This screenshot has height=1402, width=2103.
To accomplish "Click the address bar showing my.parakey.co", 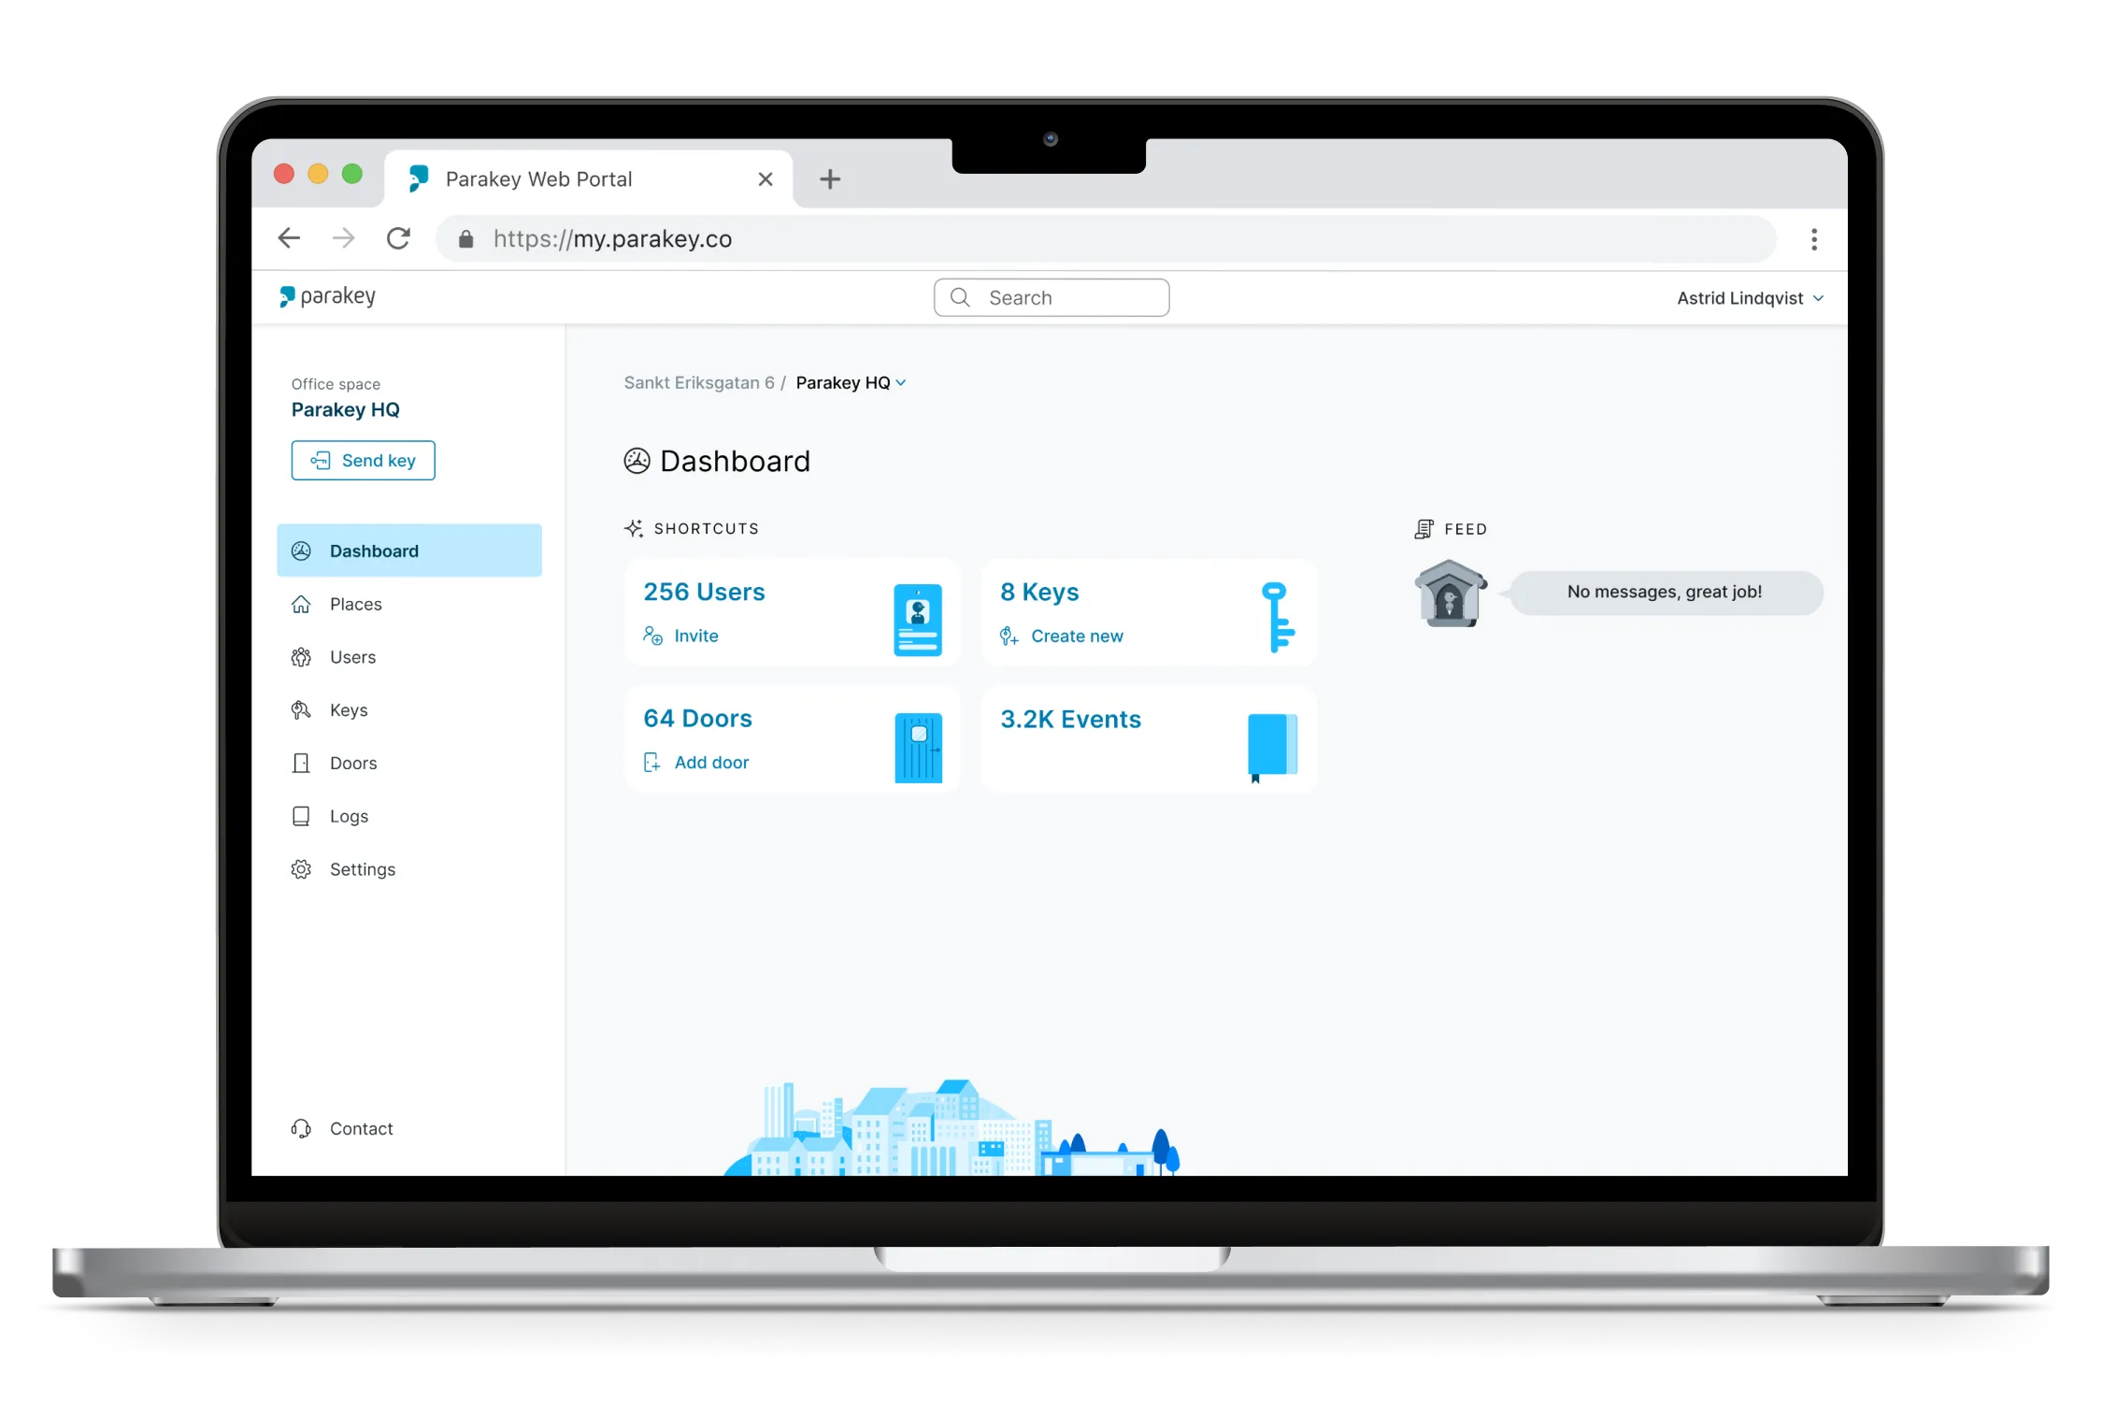I will tap(1106, 239).
